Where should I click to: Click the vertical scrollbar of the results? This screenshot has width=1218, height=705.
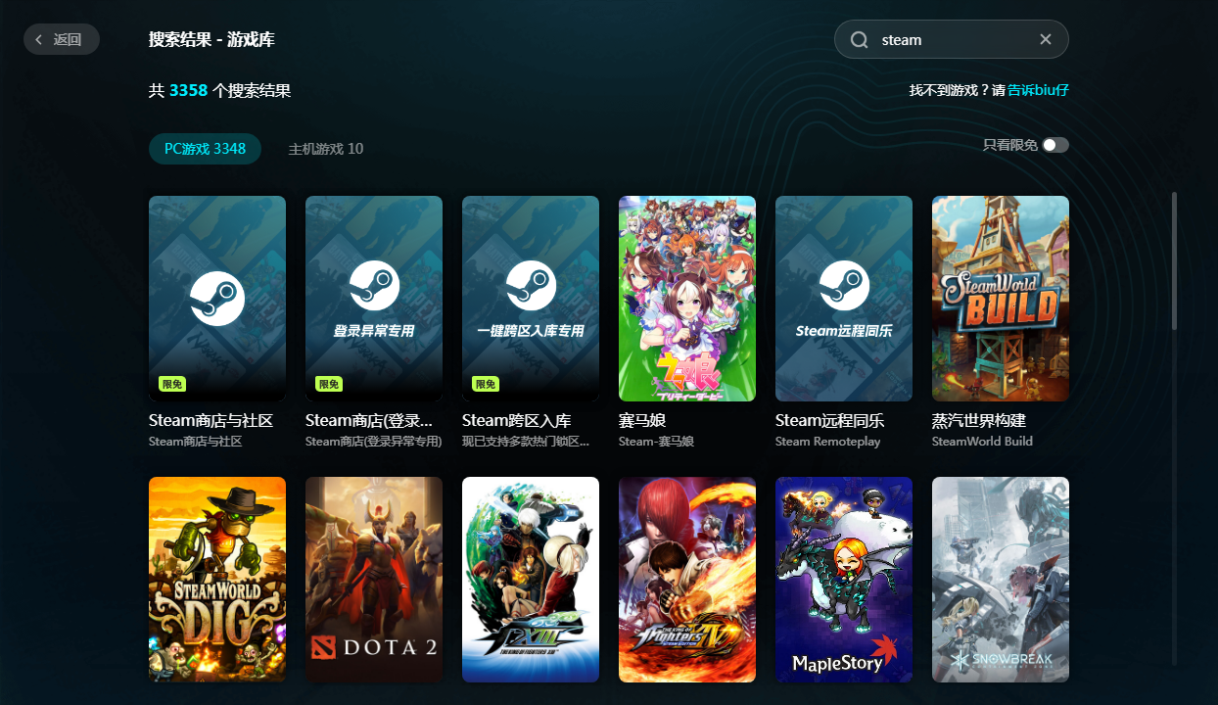(x=1174, y=260)
